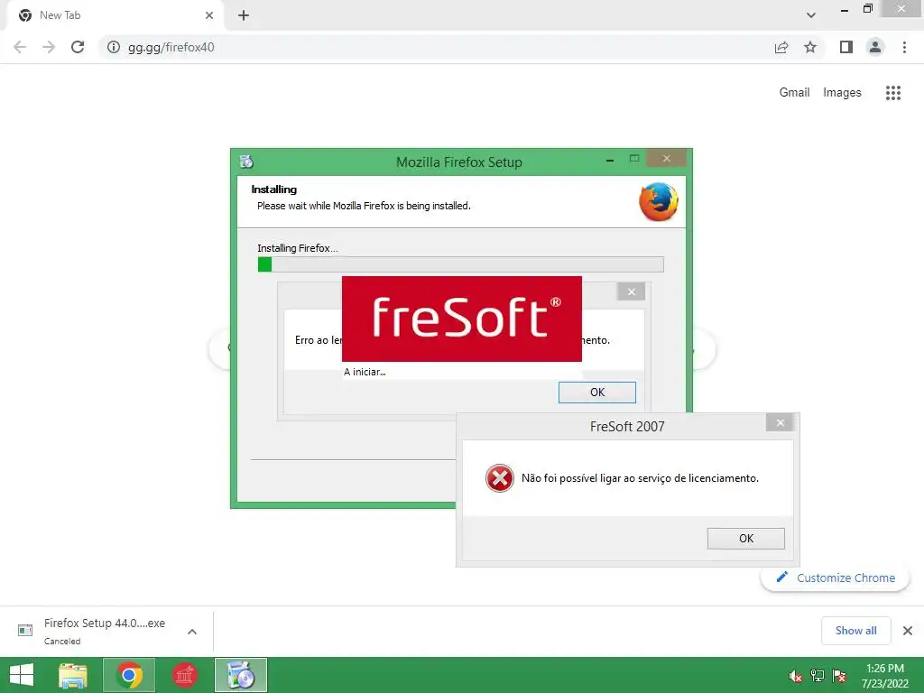Click the muted volume tray icon

(796, 676)
